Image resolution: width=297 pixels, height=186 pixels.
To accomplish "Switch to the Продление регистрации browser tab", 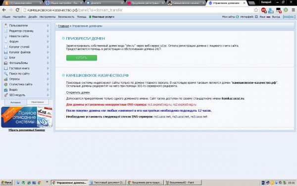I will click(x=145, y=3).
